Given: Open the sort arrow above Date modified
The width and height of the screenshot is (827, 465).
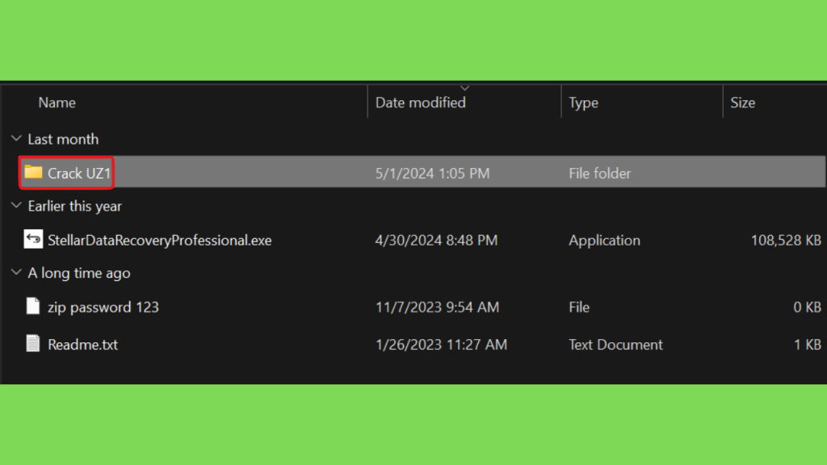Looking at the screenshot, I should pos(464,88).
